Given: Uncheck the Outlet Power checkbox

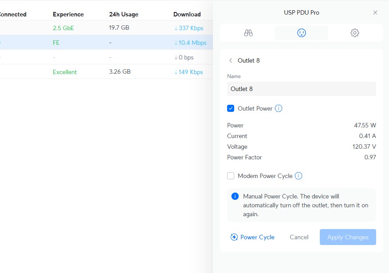Looking at the screenshot, I should (x=231, y=108).
